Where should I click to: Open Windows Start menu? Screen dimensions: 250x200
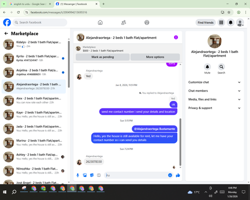point(4,192)
